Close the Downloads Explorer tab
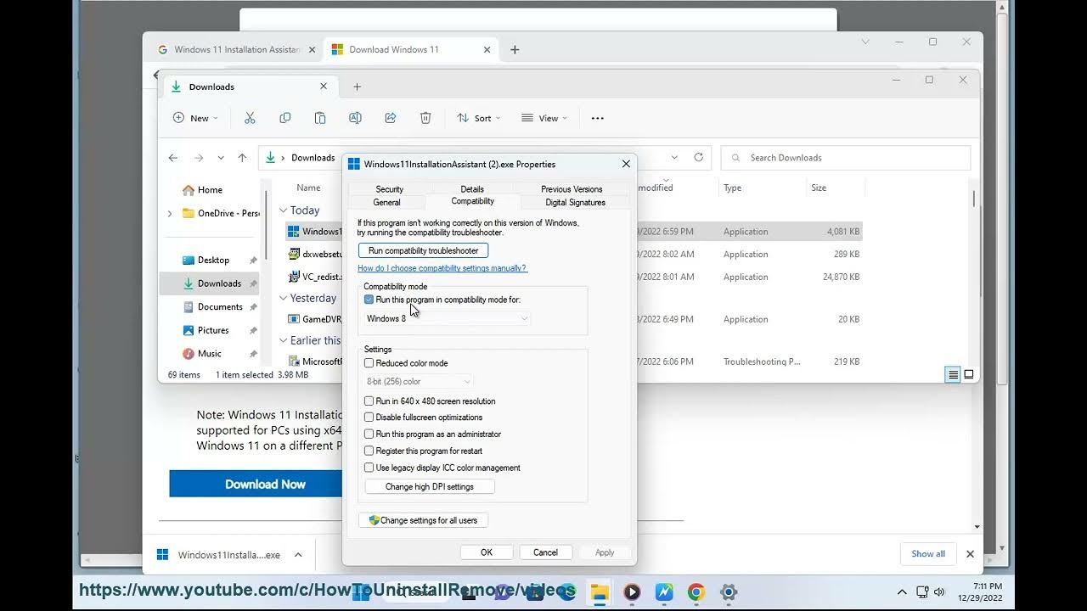Screen dimensions: 1087x611 pyautogui.click(x=323, y=87)
